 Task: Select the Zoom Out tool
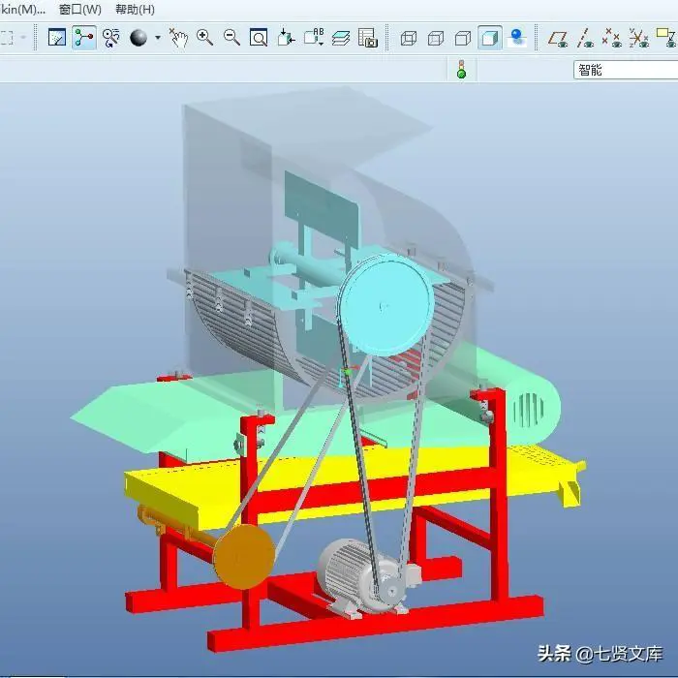tap(231, 38)
